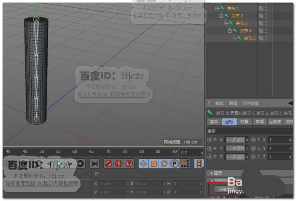Select 关节.5 in object tree
Image resolution: width=296 pixels, height=201 pixels.
tap(250, 38)
